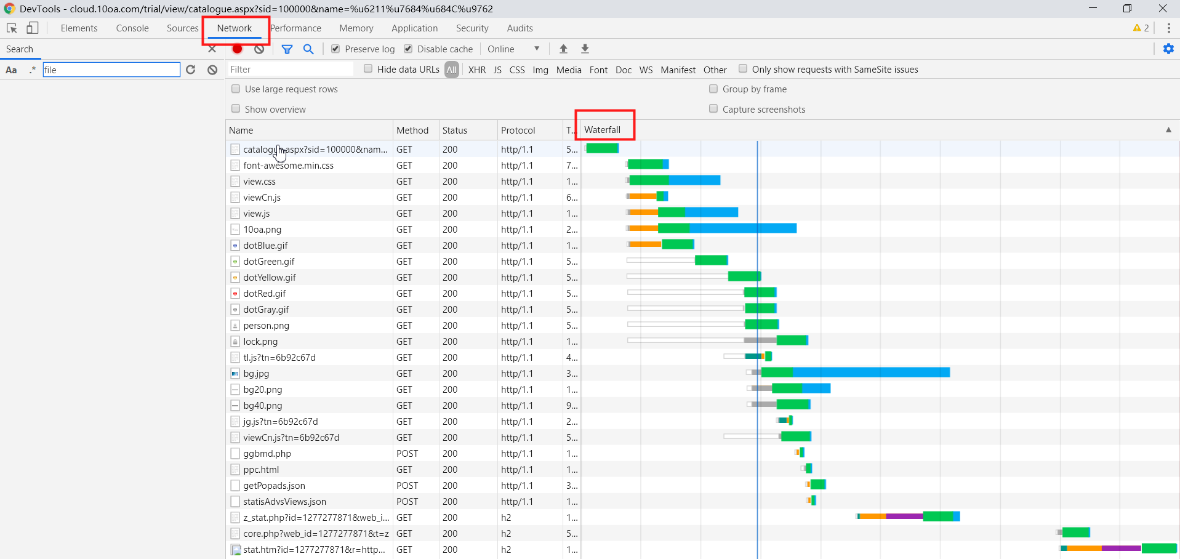
Task: Switch to the Sources tab
Action: click(x=182, y=28)
